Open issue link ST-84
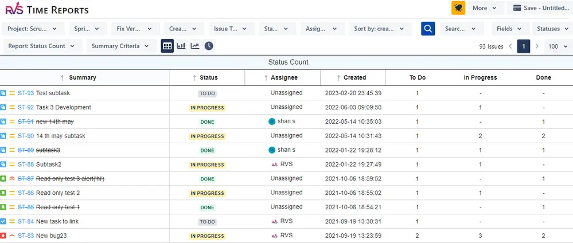This screenshot has height=243, width=573. (26, 221)
